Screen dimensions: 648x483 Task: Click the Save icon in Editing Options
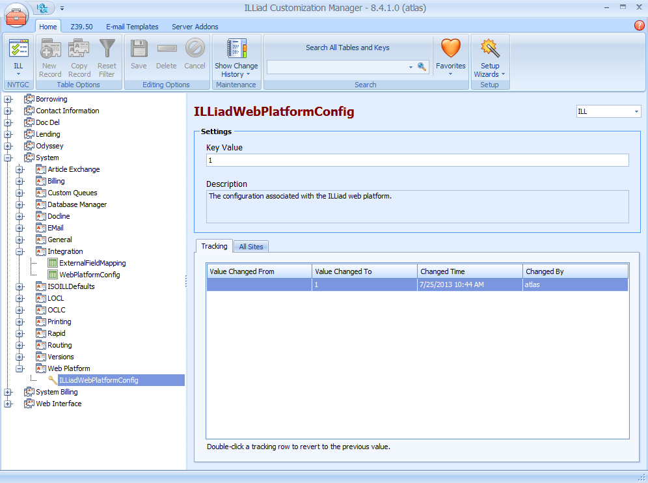coord(139,52)
